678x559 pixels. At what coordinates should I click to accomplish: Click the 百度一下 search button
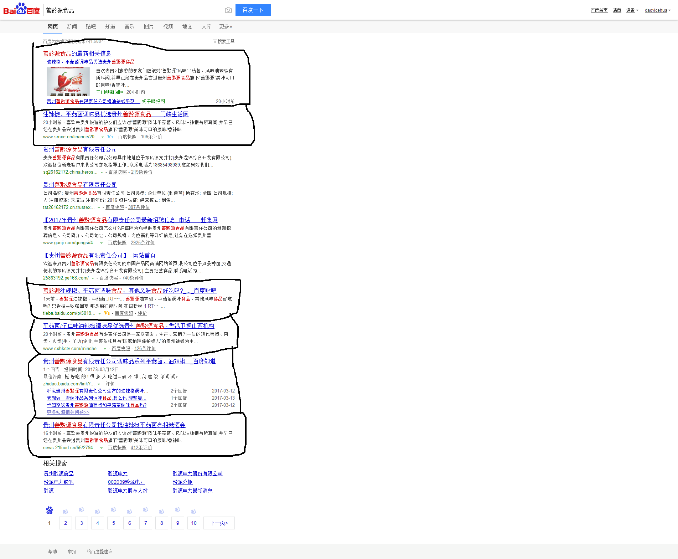click(x=253, y=10)
